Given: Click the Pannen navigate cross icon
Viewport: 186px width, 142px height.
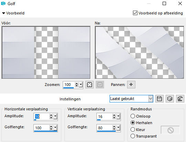Looking at the screenshot, I should (131, 85).
